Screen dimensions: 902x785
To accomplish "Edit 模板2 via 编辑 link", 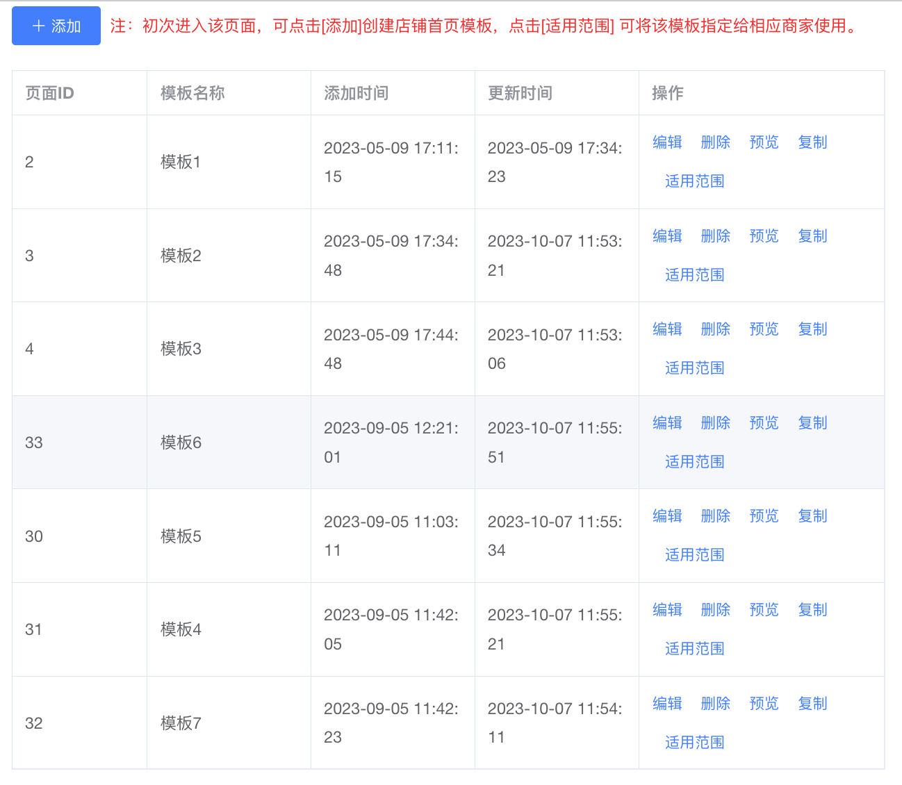I will pos(667,236).
